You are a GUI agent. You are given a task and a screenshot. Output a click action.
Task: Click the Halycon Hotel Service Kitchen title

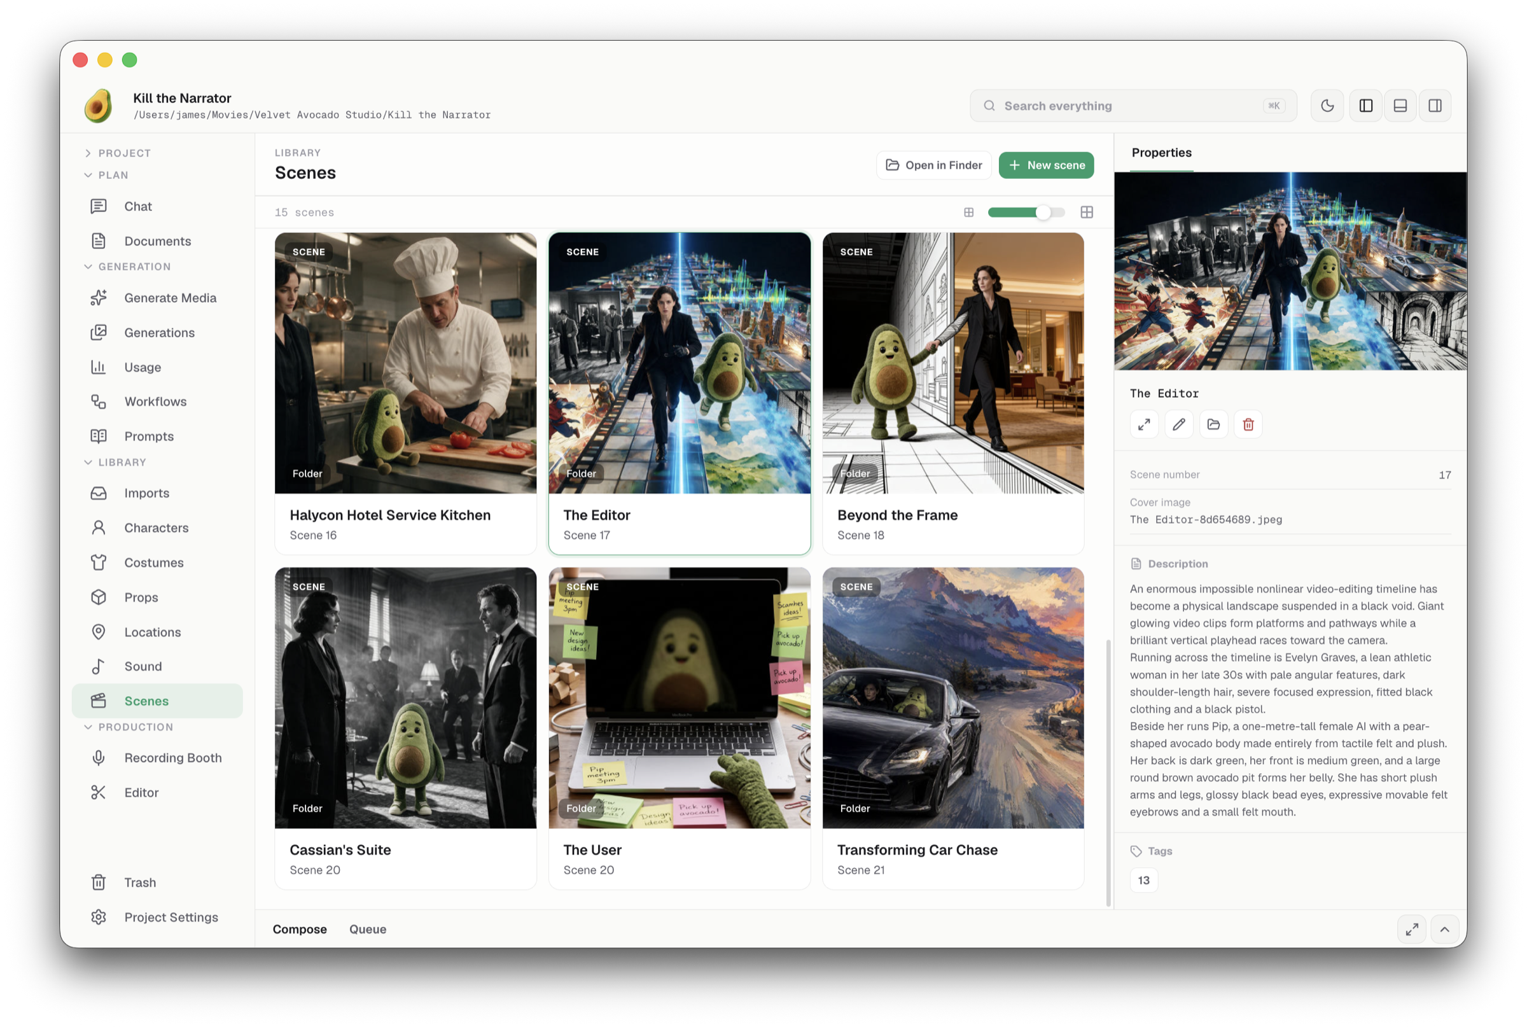tap(390, 515)
